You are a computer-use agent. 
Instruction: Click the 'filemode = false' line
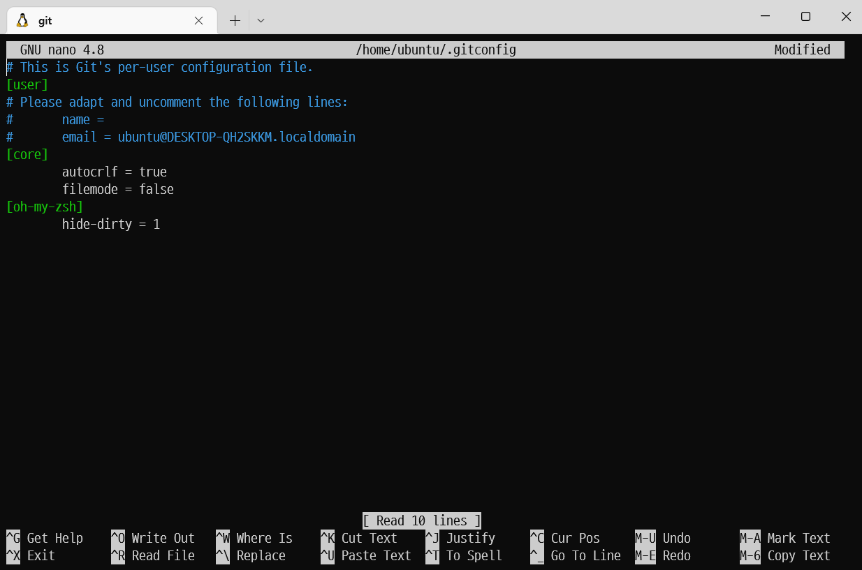[118, 190]
